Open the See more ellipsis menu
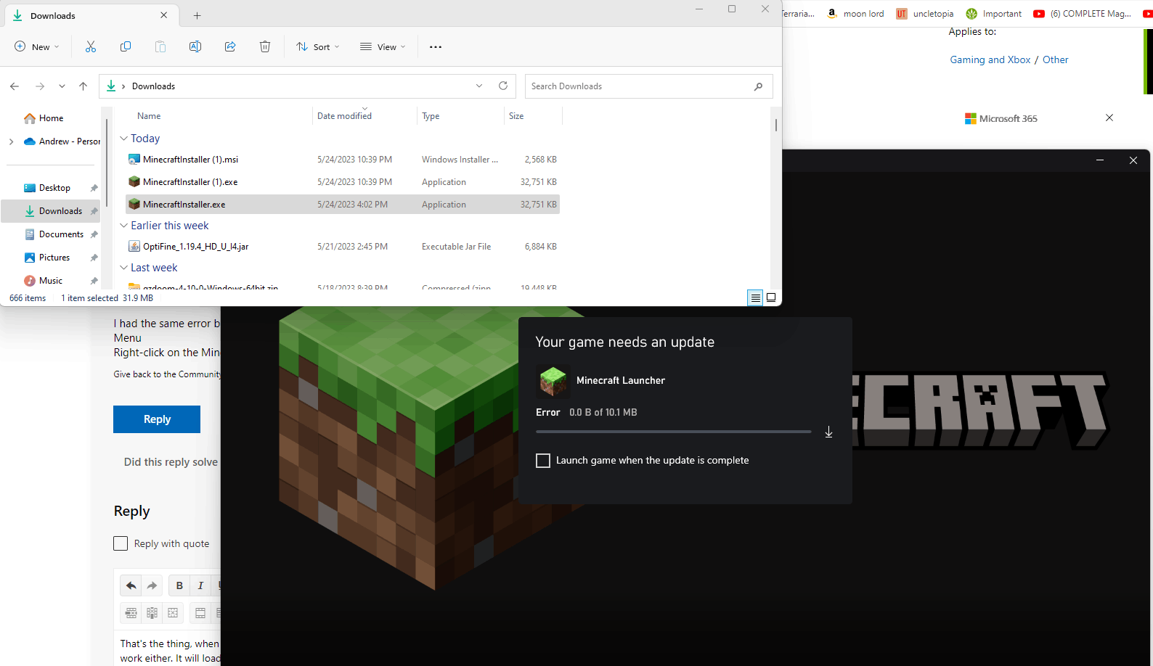 [x=436, y=47]
